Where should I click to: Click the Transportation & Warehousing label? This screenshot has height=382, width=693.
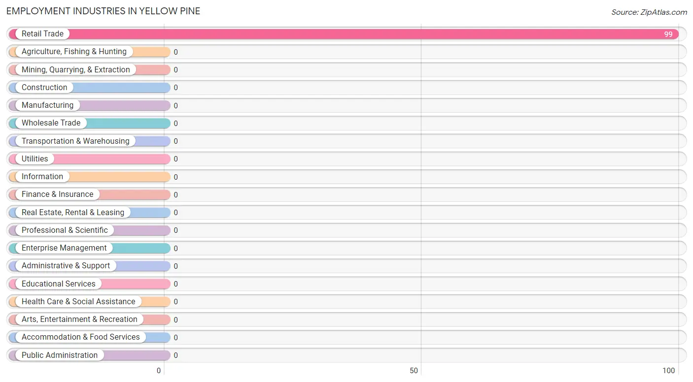click(75, 141)
